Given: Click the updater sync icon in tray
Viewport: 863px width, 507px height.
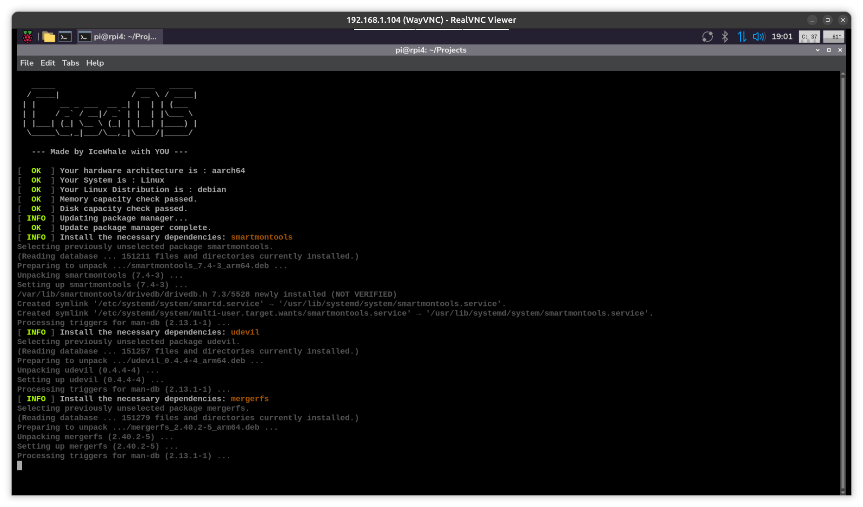Looking at the screenshot, I should [x=707, y=37].
